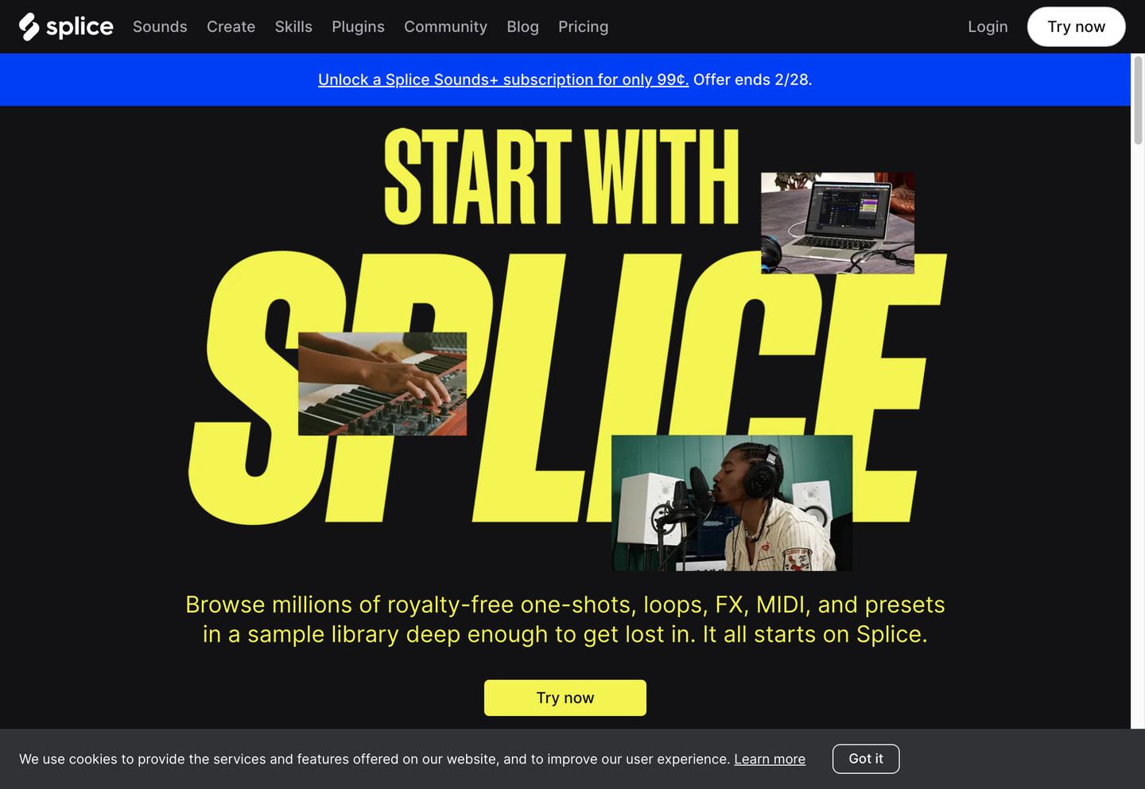1145x789 pixels.
Task: Click the white Try now button in header
Action: (1076, 27)
